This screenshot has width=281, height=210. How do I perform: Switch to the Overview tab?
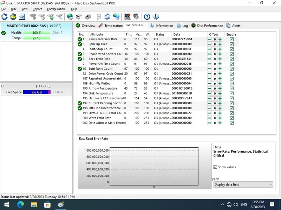click(x=85, y=26)
